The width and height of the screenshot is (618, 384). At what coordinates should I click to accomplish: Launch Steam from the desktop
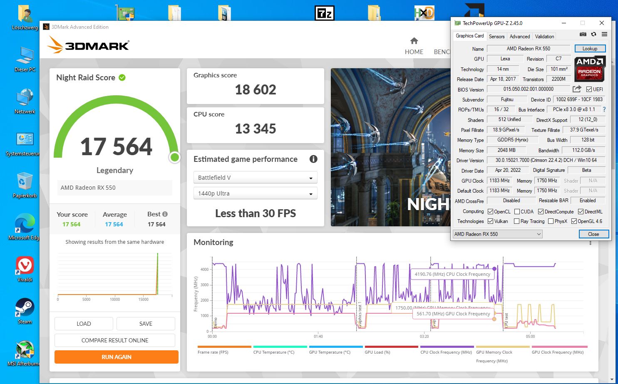pos(25,312)
